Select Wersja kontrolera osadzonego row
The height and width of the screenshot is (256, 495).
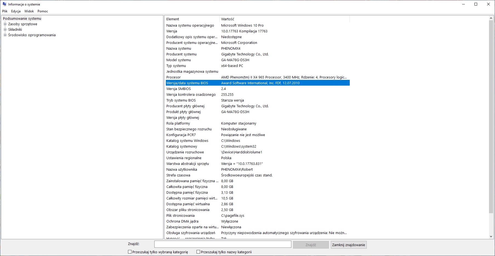point(258,95)
